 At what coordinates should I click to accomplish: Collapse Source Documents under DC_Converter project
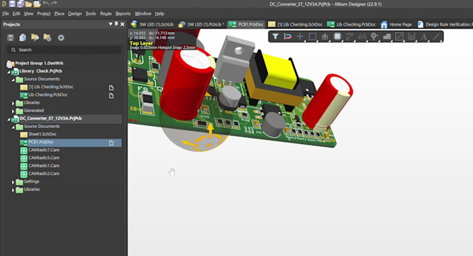pos(13,127)
